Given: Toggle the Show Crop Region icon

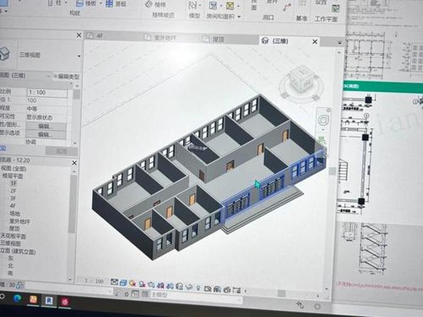Looking at the screenshot, I should (169, 286).
